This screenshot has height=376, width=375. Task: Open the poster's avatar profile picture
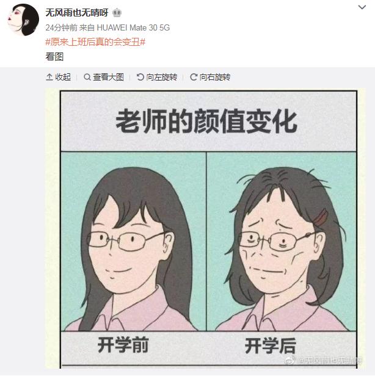tap(23, 20)
